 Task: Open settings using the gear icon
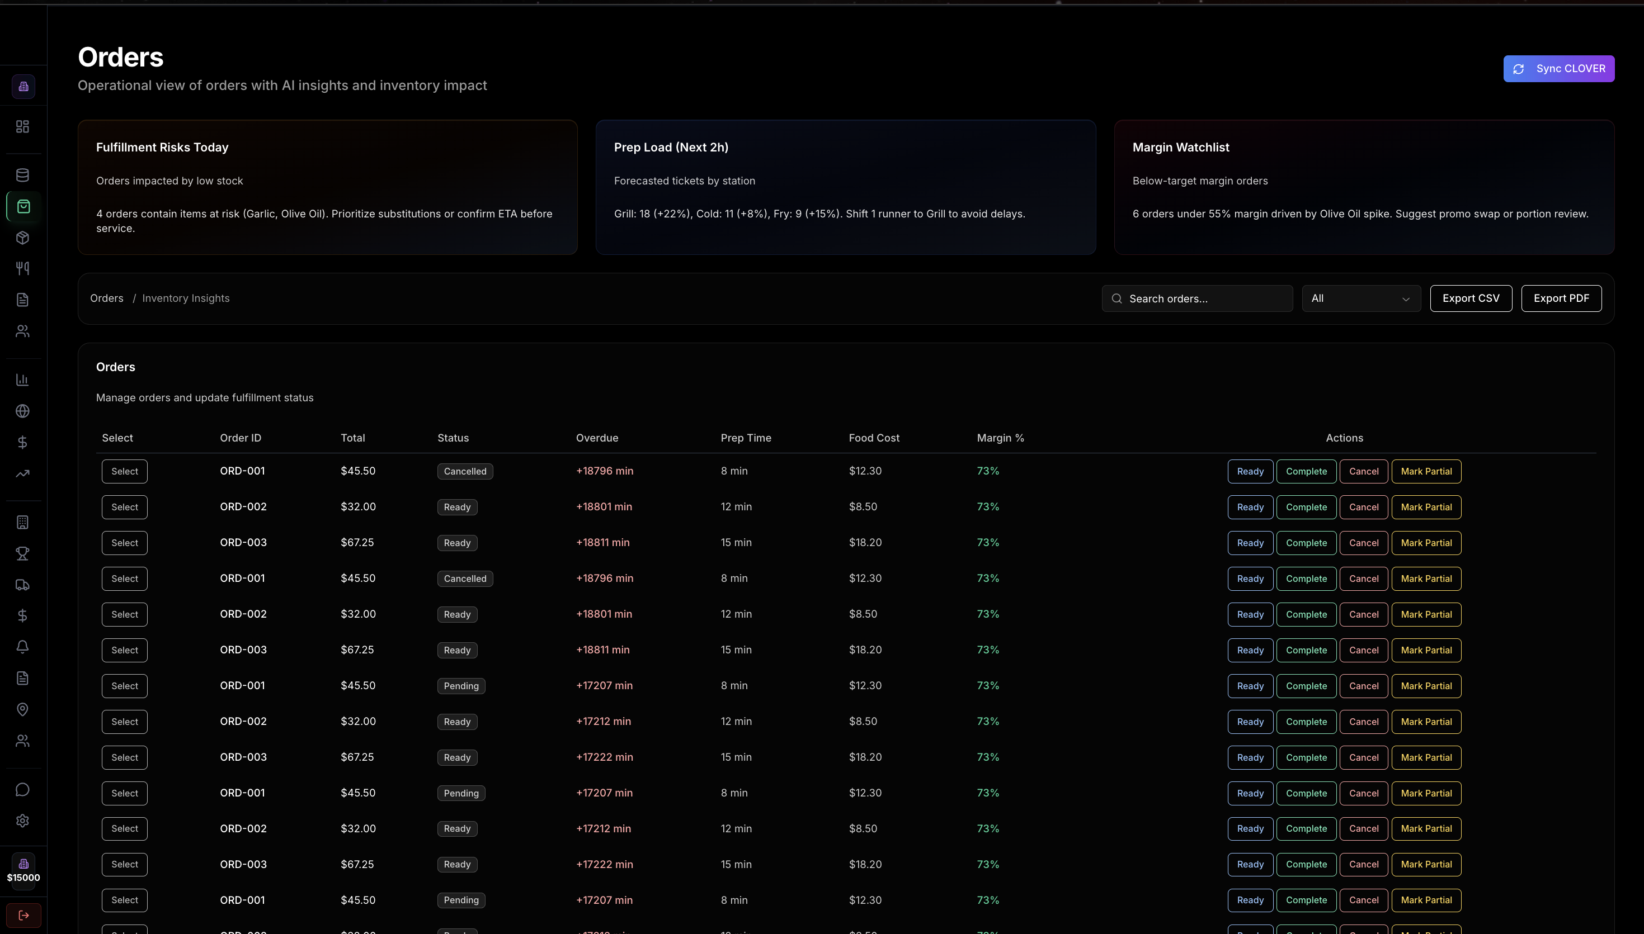click(x=23, y=821)
